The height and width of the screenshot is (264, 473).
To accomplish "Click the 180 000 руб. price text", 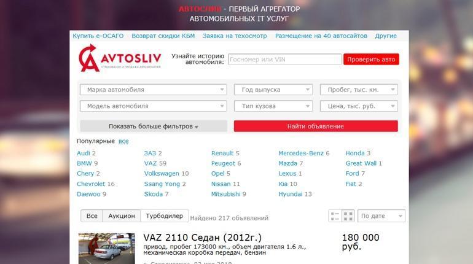I will point(361,242).
